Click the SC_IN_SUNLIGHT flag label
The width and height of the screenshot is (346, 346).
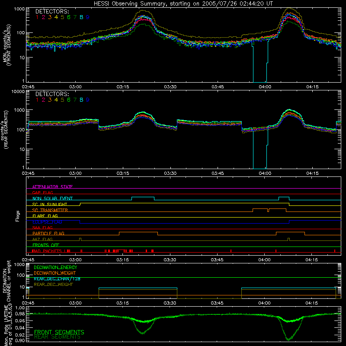coord(50,204)
